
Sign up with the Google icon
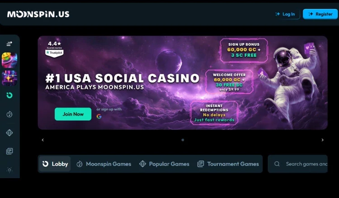coord(99,117)
